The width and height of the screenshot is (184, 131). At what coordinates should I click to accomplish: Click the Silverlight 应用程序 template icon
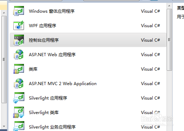click(19, 98)
